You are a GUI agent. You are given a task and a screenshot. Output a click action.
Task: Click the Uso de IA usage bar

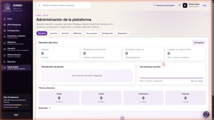pyautogui.click(x=171, y=78)
